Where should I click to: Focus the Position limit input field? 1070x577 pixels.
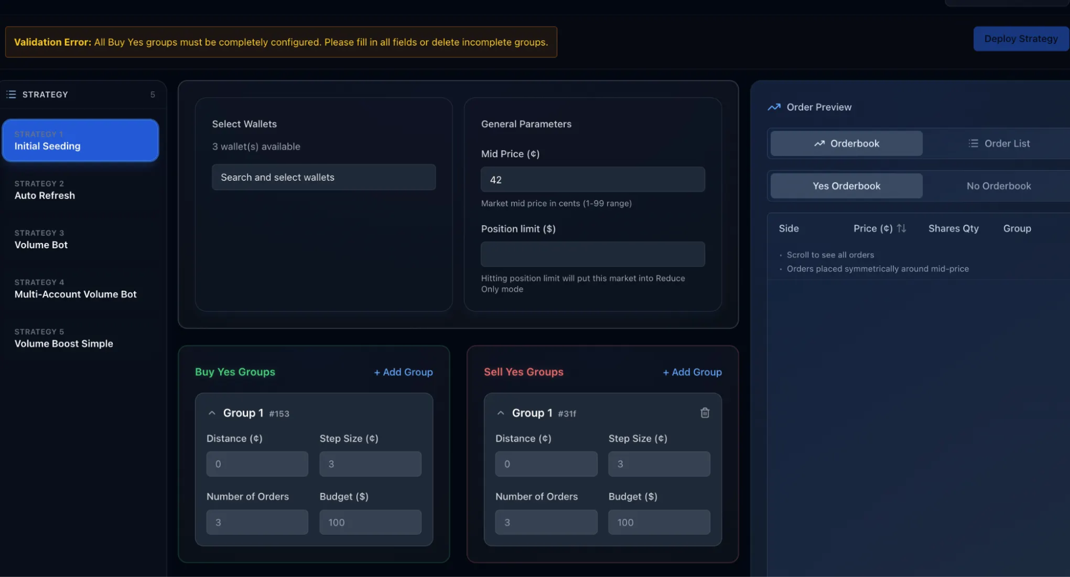tap(592, 254)
